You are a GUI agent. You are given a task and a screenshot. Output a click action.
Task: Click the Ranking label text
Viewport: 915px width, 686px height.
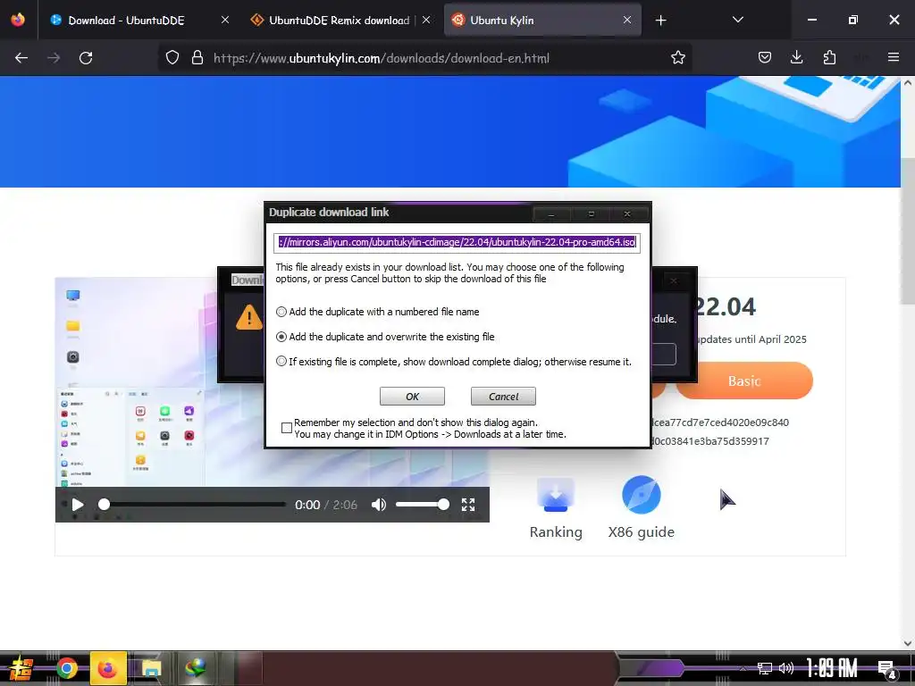pyautogui.click(x=556, y=532)
